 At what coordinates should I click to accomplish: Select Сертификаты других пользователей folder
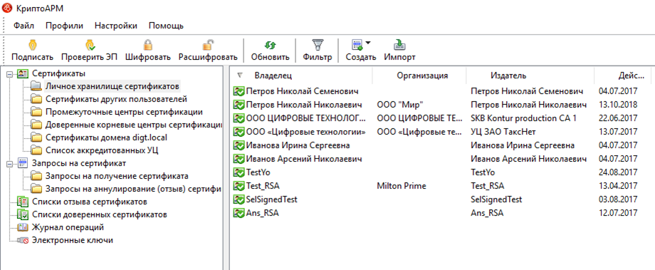(x=116, y=100)
